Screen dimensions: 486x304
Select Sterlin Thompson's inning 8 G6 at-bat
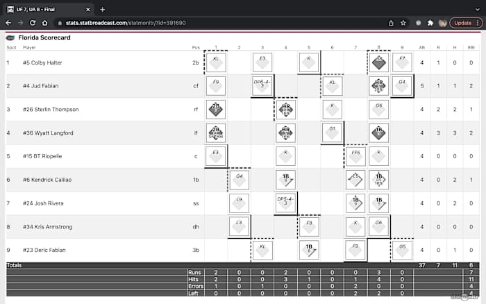click(379, 110)
